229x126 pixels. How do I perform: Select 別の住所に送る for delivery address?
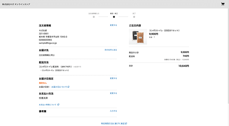(111, 50)
